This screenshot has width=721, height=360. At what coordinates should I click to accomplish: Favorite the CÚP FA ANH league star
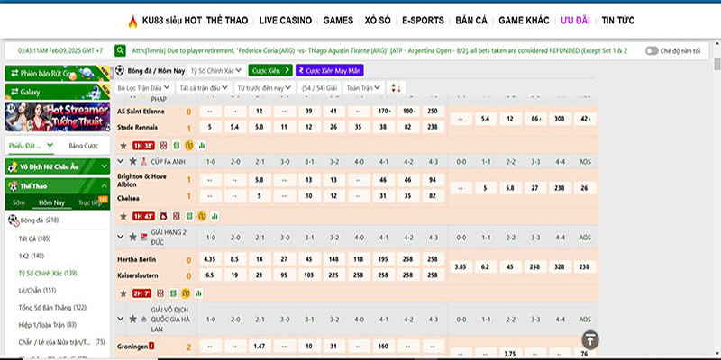click(x=132, y=161)
